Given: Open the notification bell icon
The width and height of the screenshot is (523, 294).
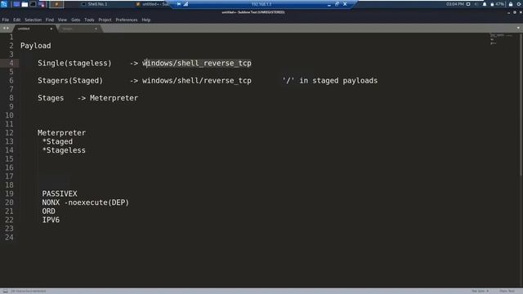Looking at the screenshot, I should coord(485,4).
